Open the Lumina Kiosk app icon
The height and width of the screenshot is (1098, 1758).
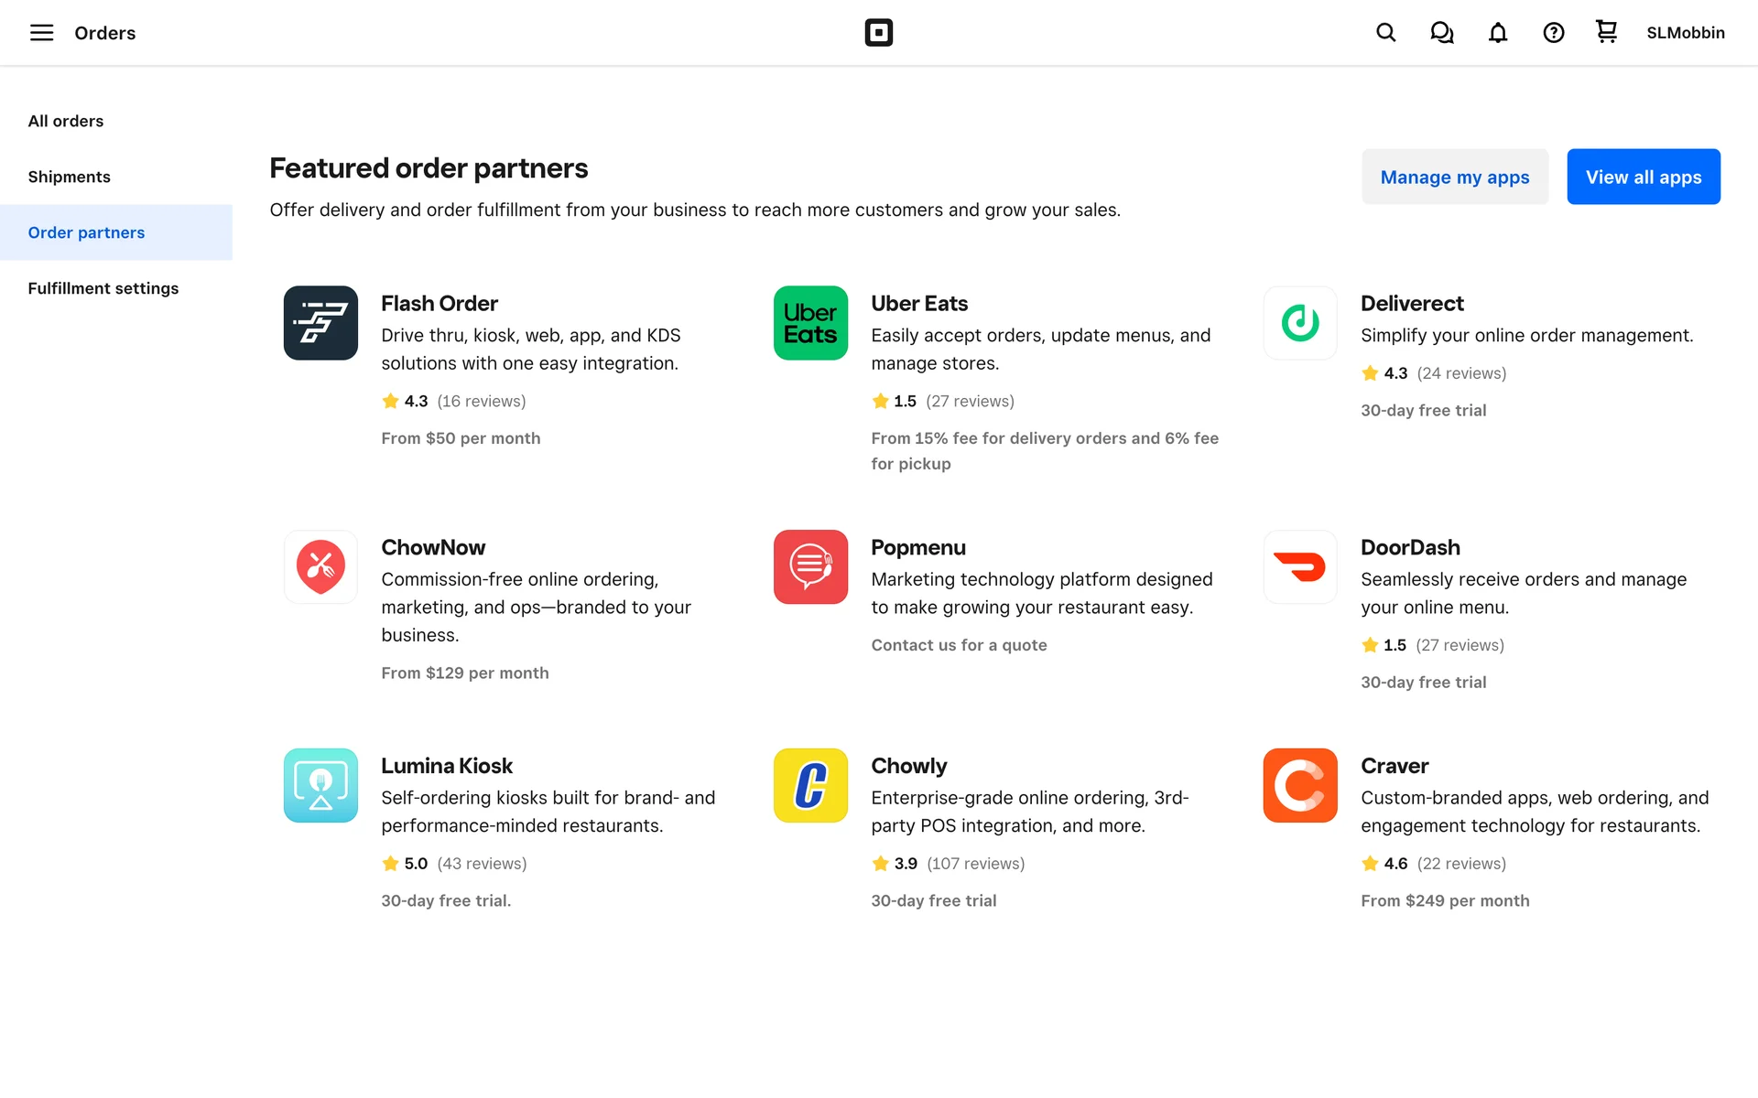(x=320, y=785)
